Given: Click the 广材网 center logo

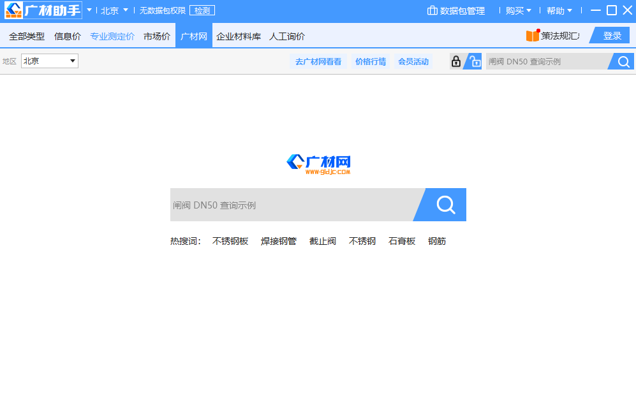Looking at the screenshot, I should tap(318, 164).
